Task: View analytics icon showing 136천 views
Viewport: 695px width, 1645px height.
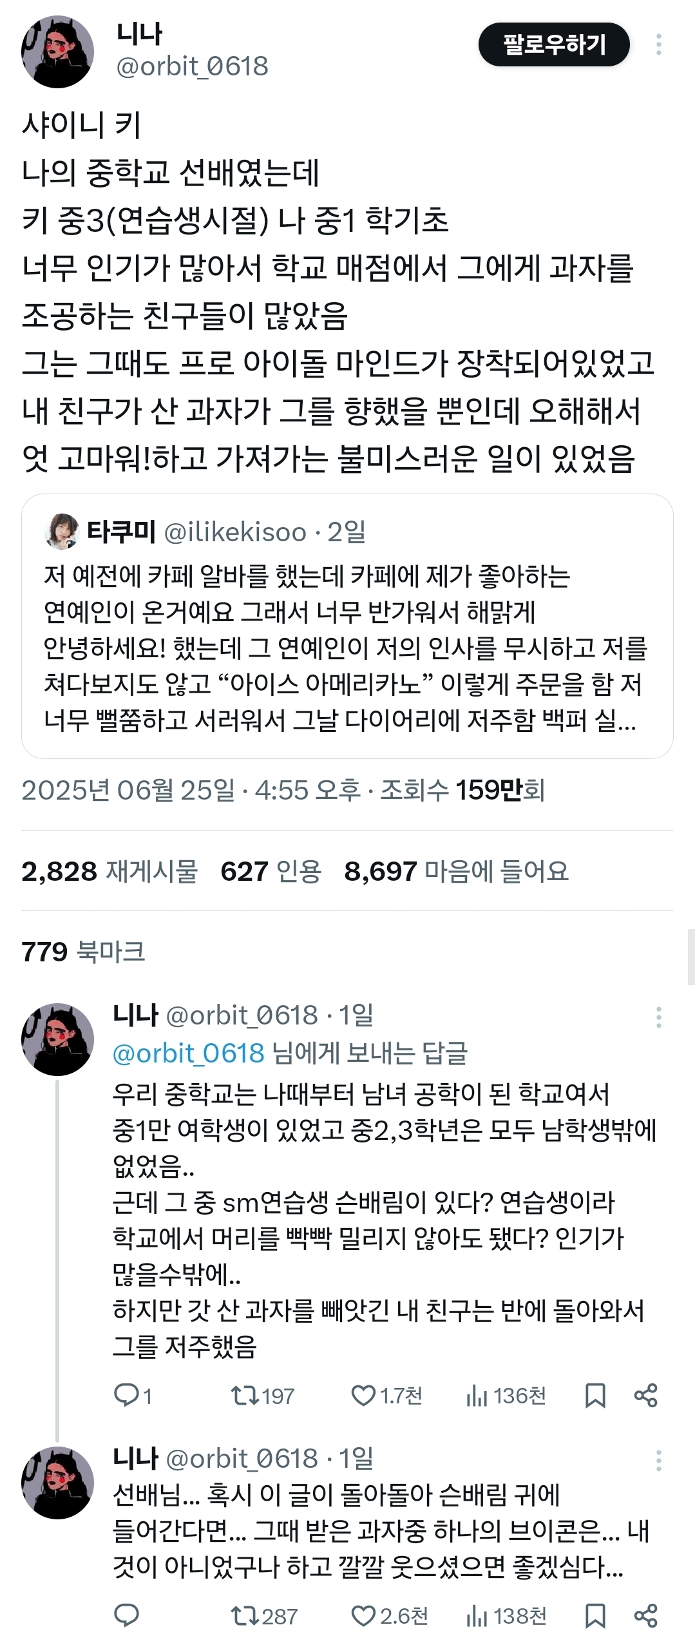Action: 506,1396
